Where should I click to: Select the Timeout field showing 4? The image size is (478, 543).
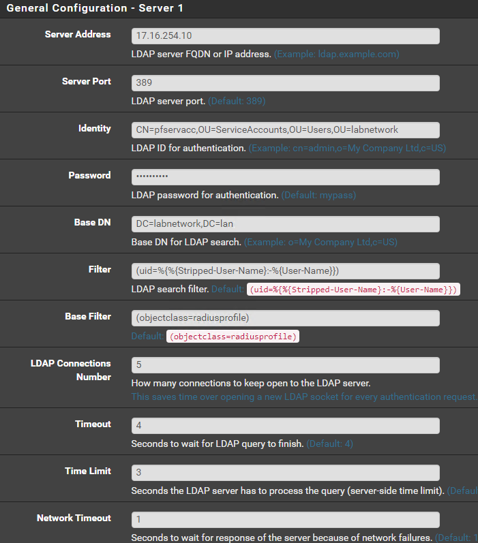285,426
